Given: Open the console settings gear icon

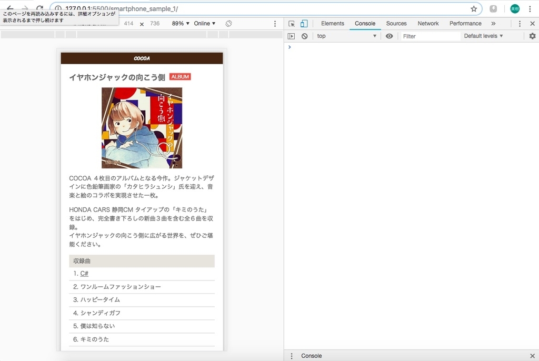Looking at the screenshot, I should coord(532,36).
